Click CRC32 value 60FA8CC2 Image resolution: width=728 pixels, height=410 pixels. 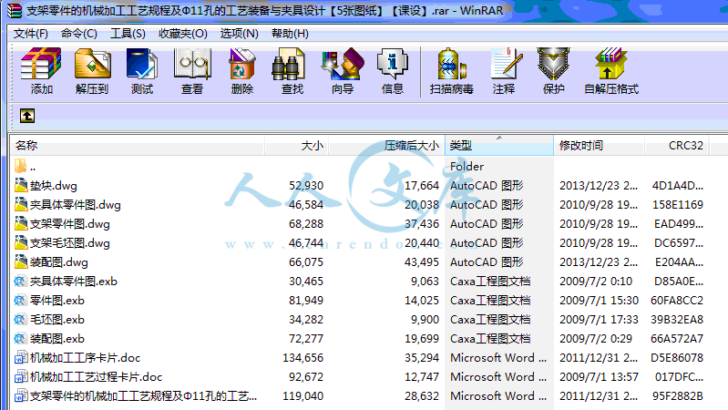(x=677, y=300)
